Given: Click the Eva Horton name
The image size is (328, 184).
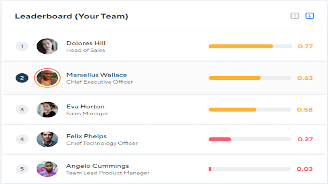Looking at the screenshot, I should tap(86, 106).
